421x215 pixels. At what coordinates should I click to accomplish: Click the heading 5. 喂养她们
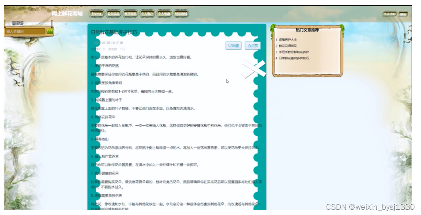(100, 139)
